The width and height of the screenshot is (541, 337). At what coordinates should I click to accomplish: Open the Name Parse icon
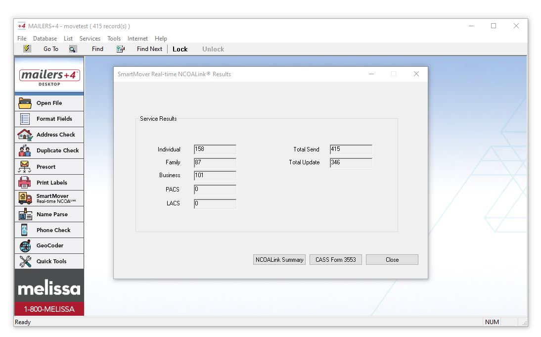25,214
